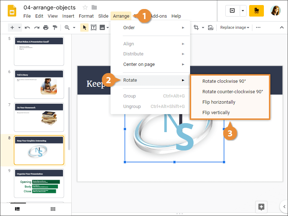
Task: Open the Help menu
Action: [x=176, y=16]
